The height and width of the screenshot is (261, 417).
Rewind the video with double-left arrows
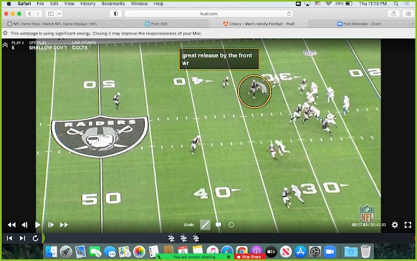(12, 224)
